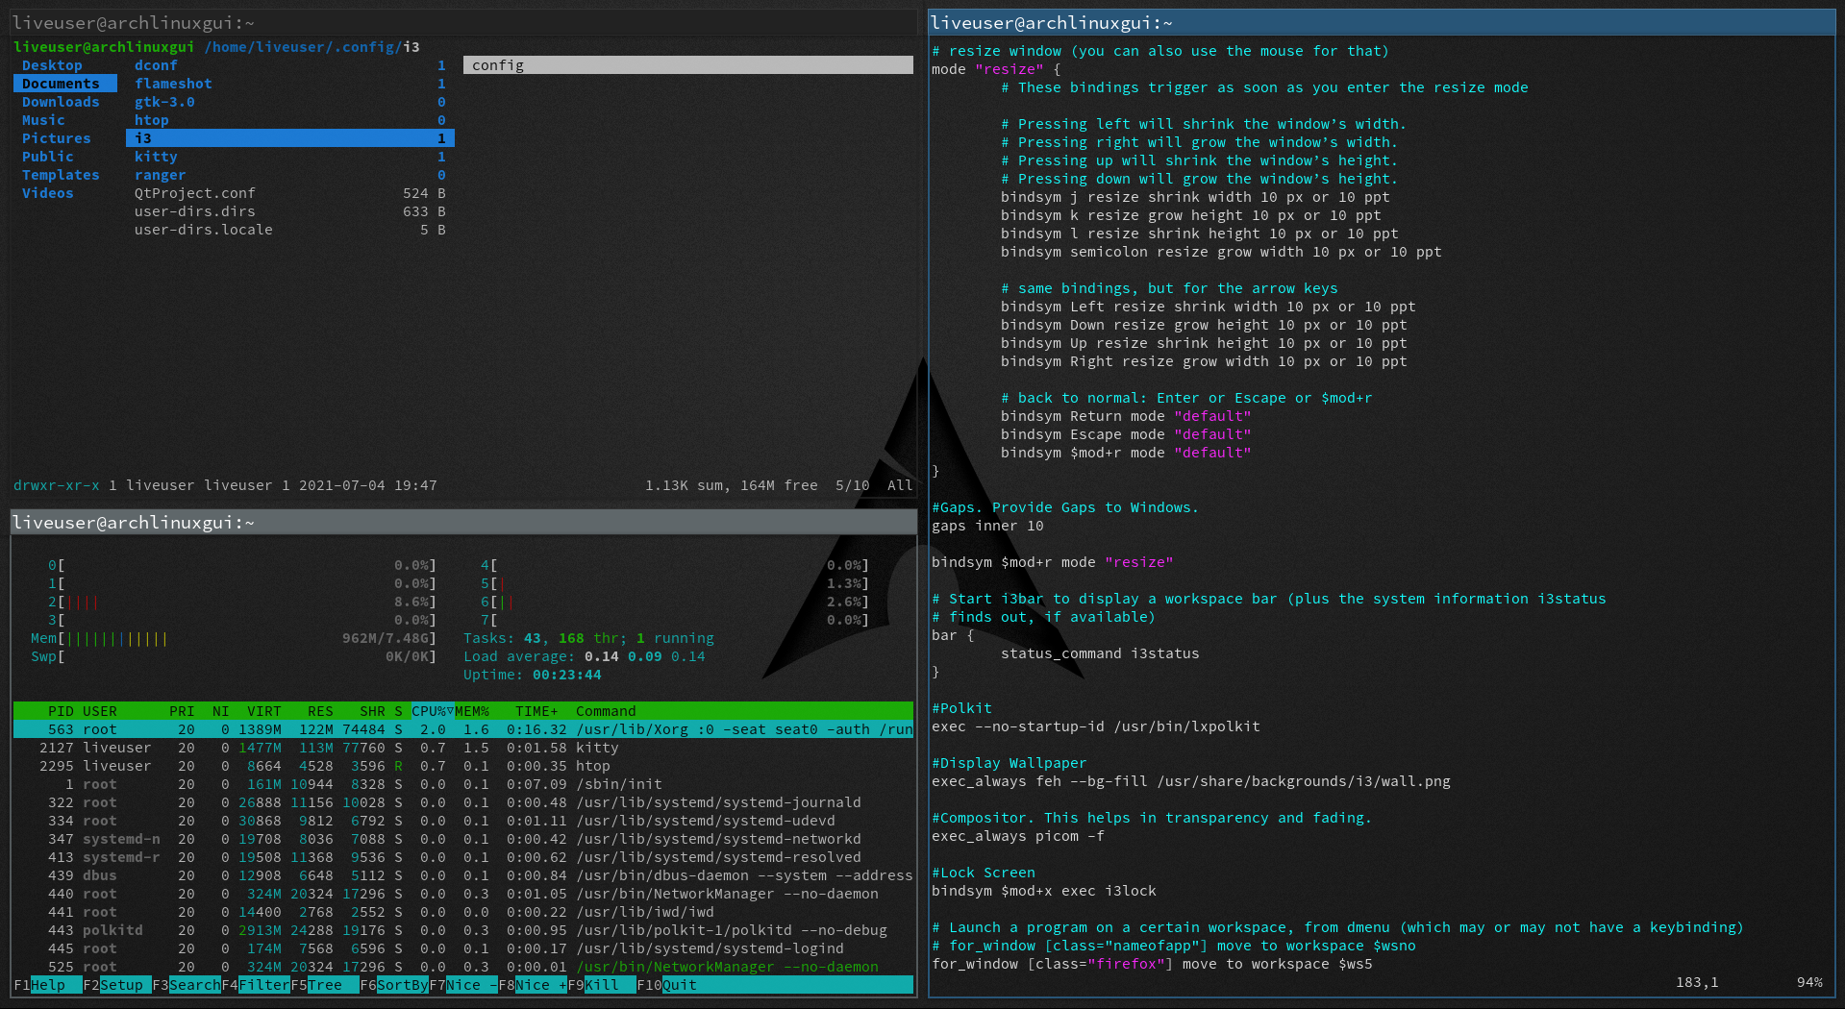The image size is (1845, 1009).
Task: Sort htop by PID column header
Action: point(61,711)
